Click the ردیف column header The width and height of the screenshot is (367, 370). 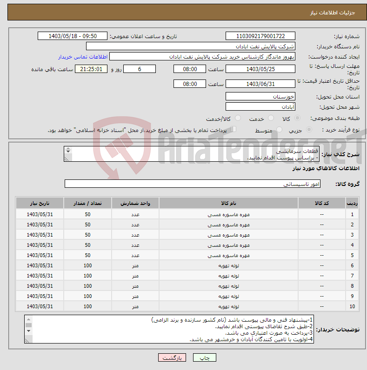coord(352,203)
